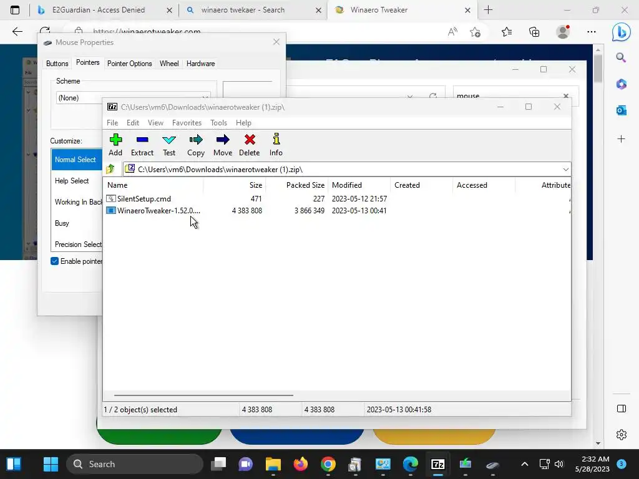Click the Edge page vertical scrollbar
Image resolution: width=639 pixels, height=479 pixels.
point(598,68)
